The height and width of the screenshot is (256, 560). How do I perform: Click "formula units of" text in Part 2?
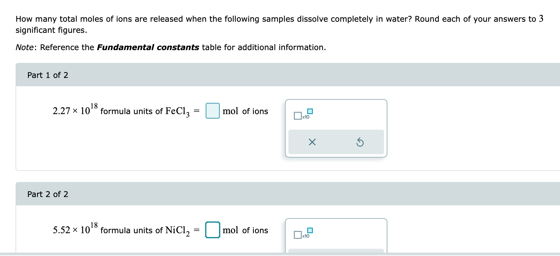[x=132, y=230]
